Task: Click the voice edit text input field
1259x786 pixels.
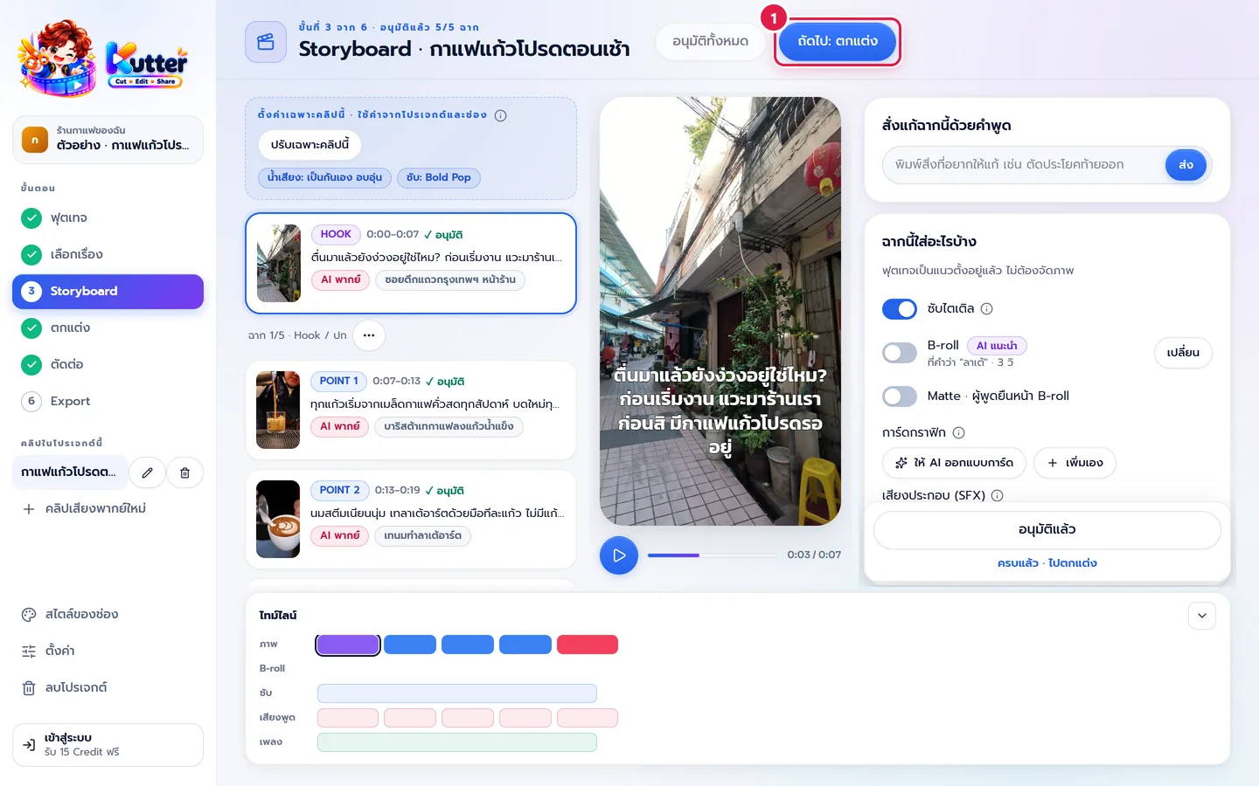Action: (x=1025, y=165)
